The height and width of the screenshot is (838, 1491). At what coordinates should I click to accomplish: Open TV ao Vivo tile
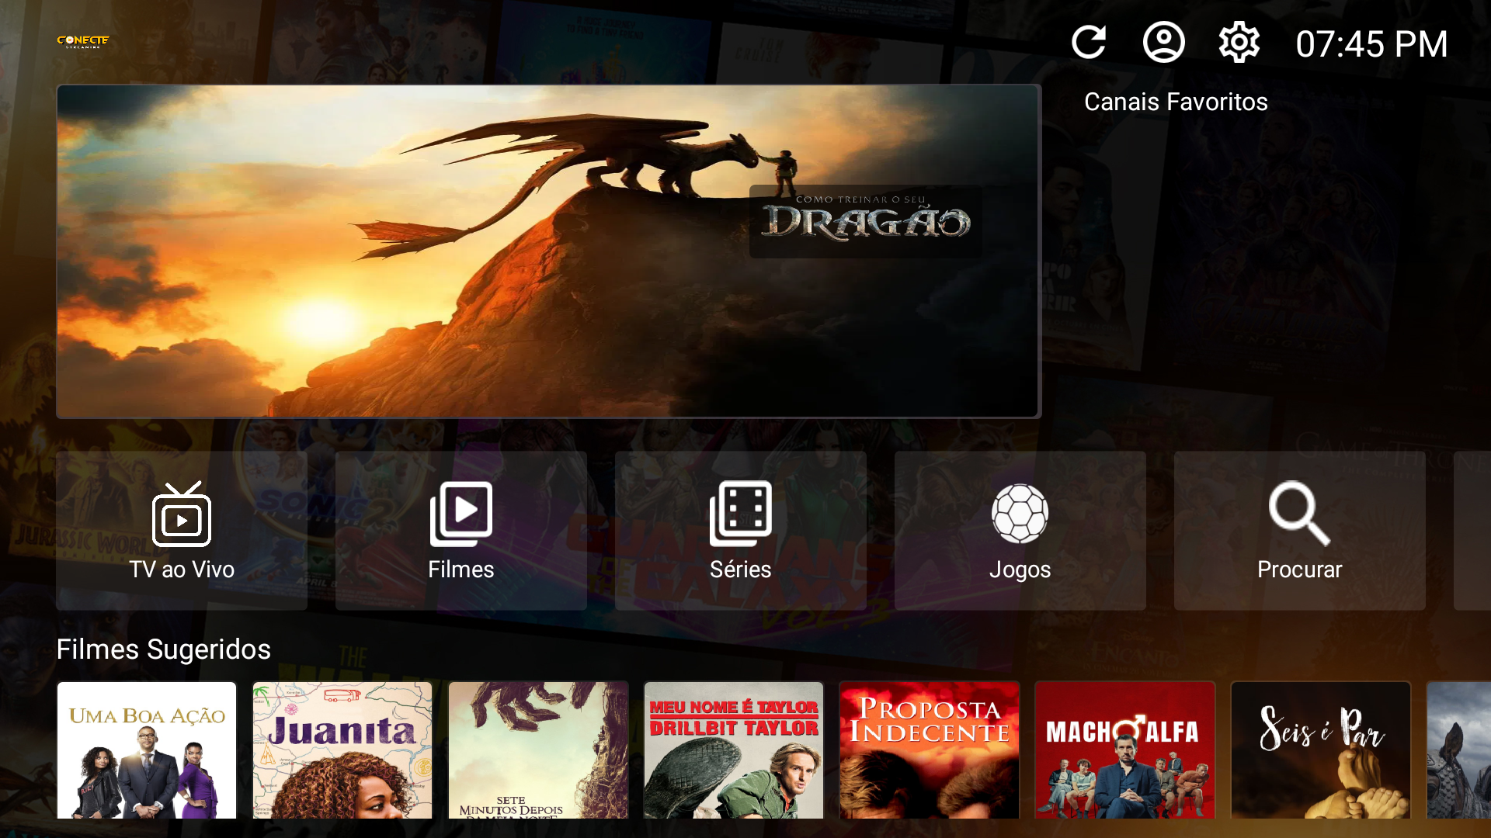182,531
